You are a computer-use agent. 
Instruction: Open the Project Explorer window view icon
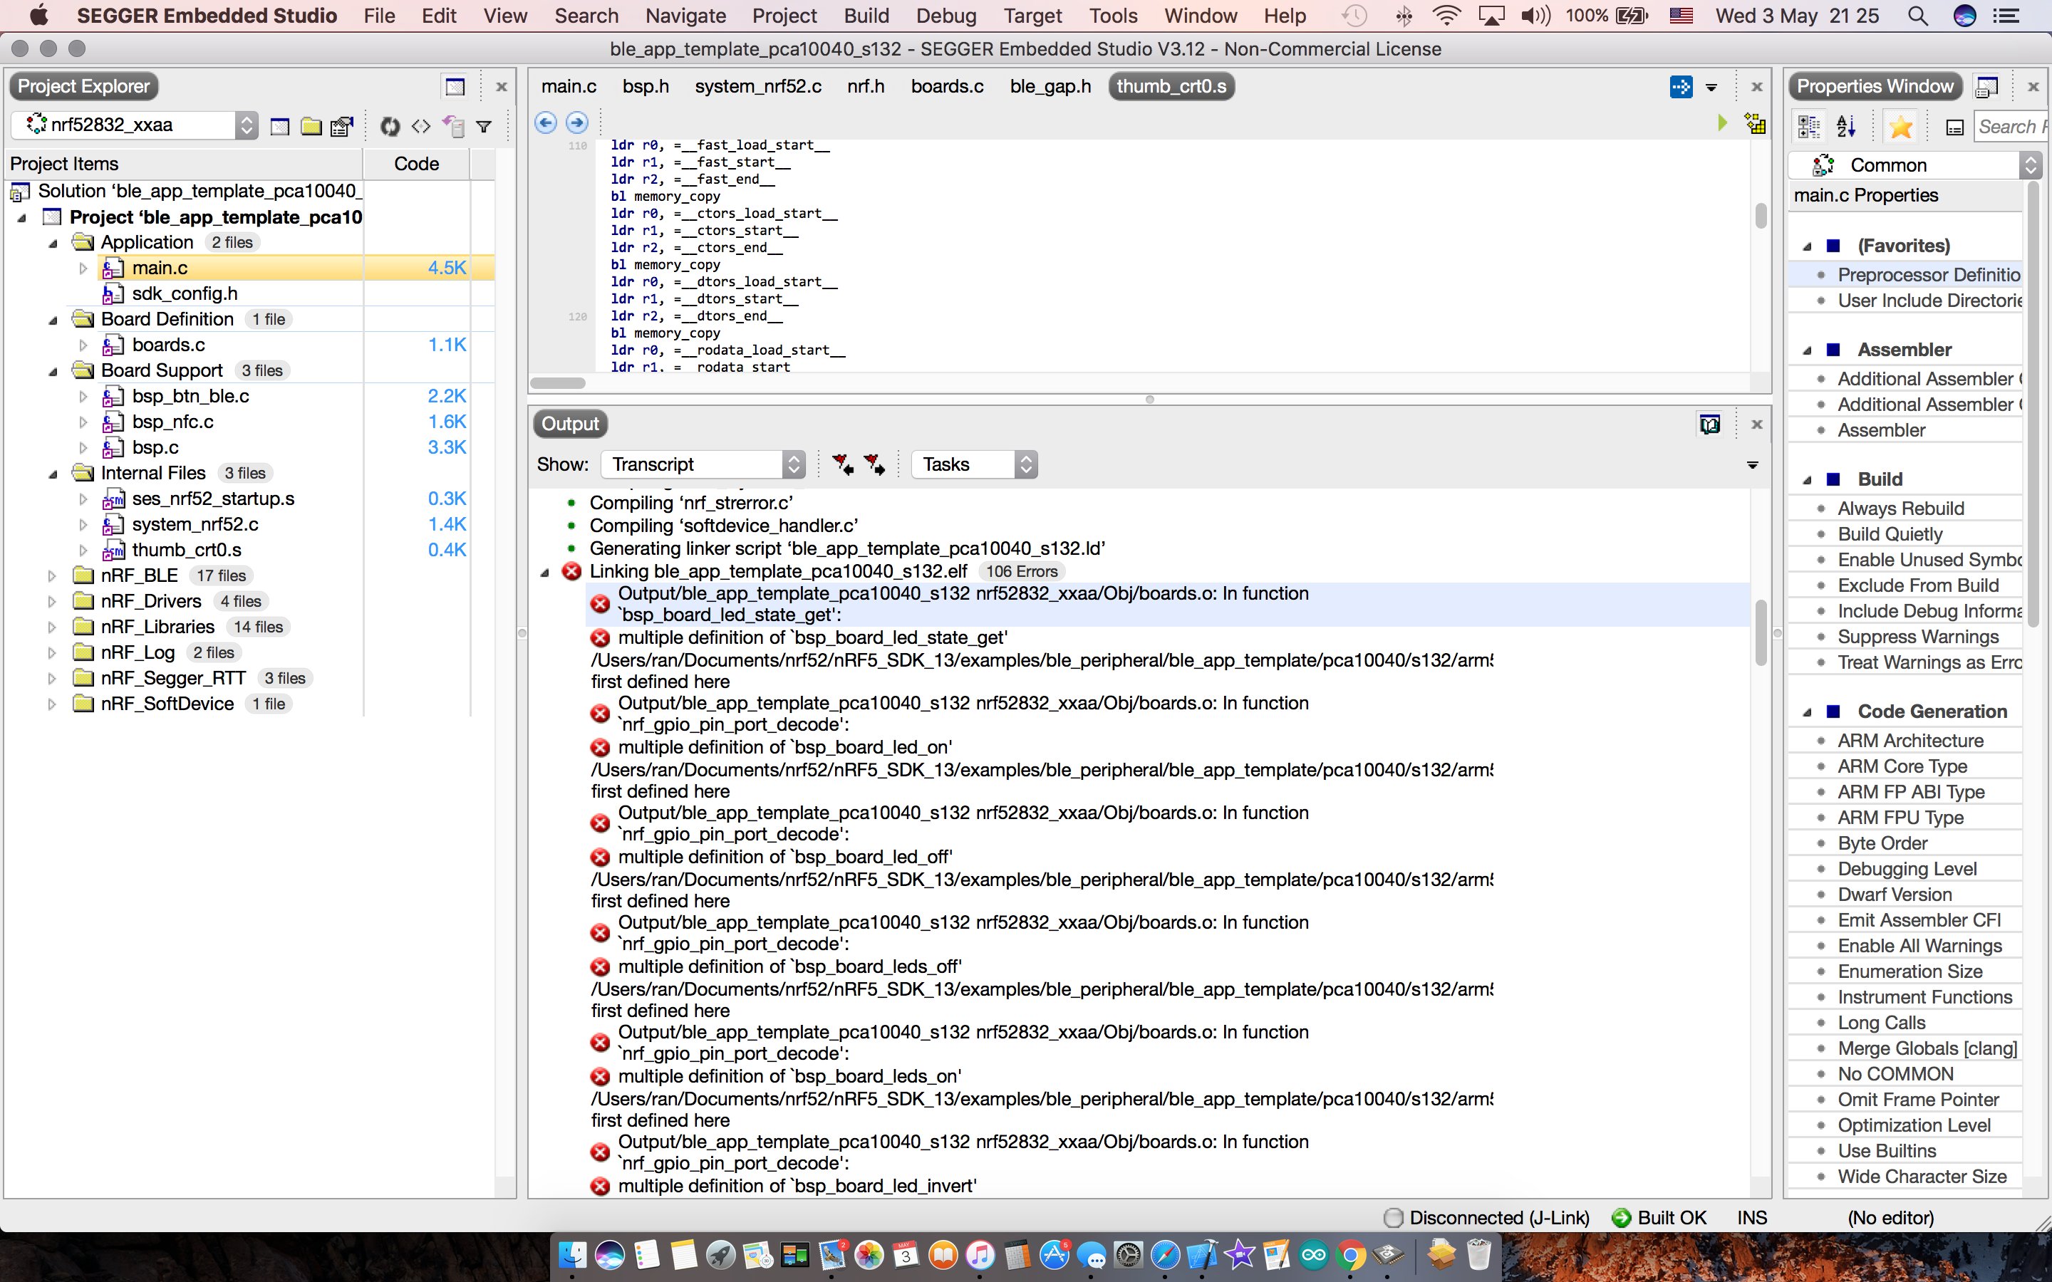pyautogui.click(x=455, y=86)
